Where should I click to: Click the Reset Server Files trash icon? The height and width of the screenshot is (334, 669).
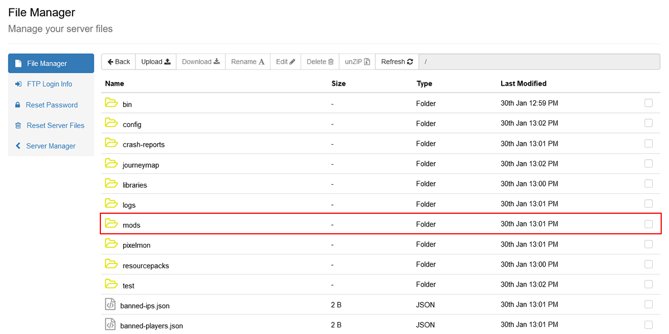[18, 125]
